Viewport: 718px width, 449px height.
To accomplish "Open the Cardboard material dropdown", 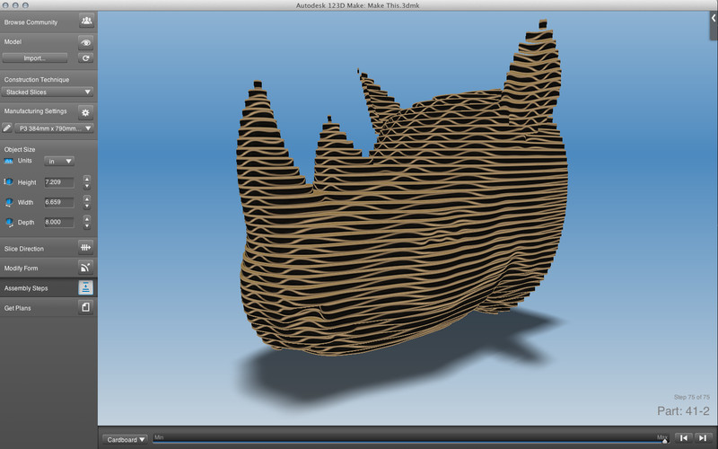I will 126,439.
